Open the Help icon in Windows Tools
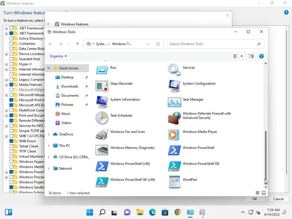The image size is (292, 219). coord(261,56)
